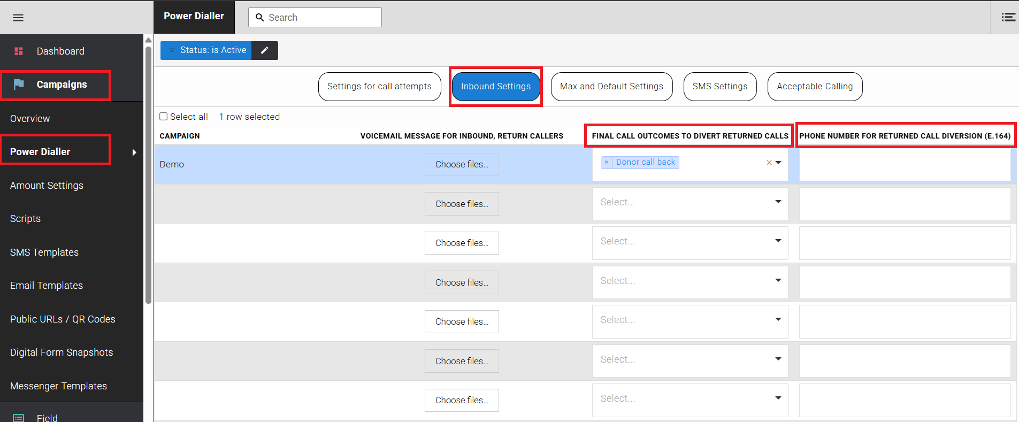Click second row diversion phone number field

pyautogui.click(x=905, y=204)
